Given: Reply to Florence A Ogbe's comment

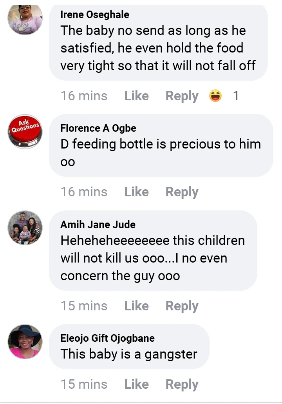Looking at the screenshot, I should (182, 192).
